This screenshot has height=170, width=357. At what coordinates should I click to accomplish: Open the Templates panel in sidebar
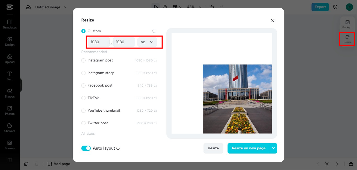10,24
